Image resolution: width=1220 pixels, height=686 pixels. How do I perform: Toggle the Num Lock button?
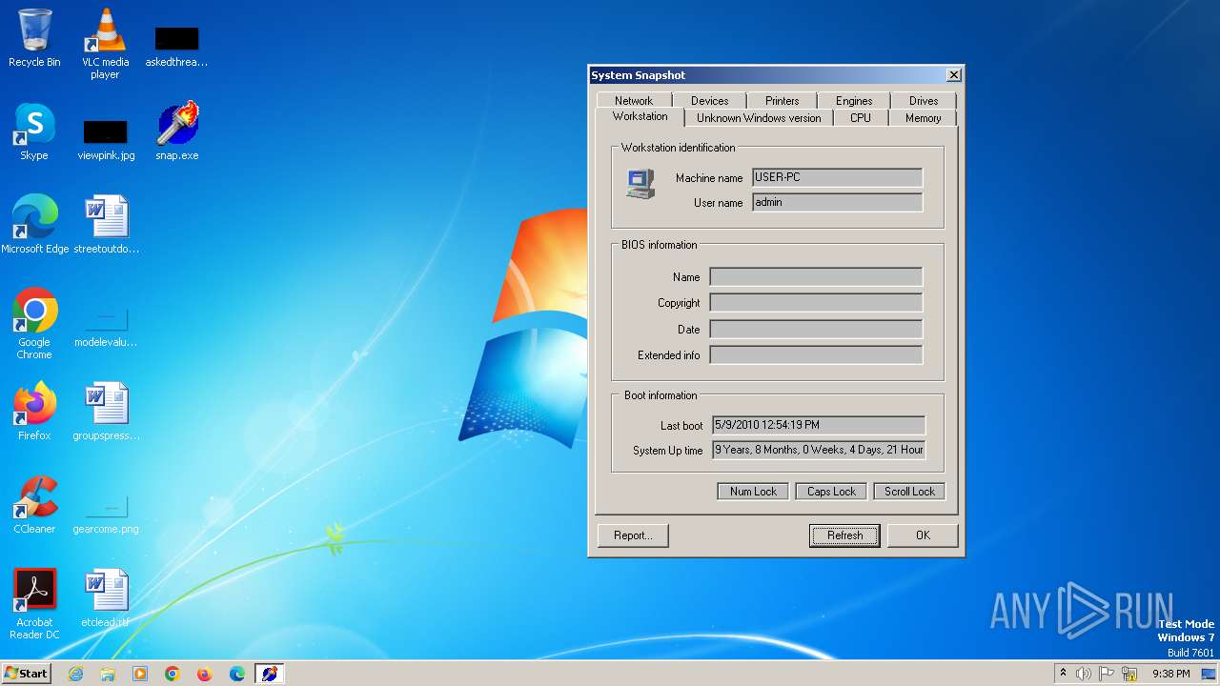point(753,492)
